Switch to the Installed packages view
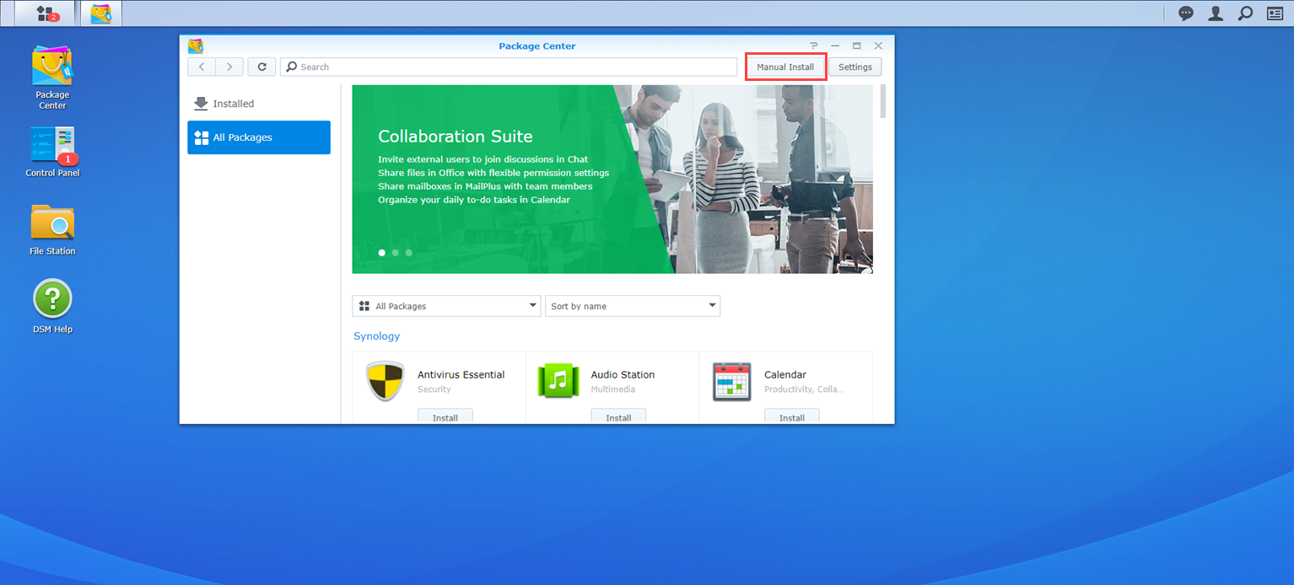Image resolution: width=1294 pixels, height=585 pixels. (x=234, y=103)
